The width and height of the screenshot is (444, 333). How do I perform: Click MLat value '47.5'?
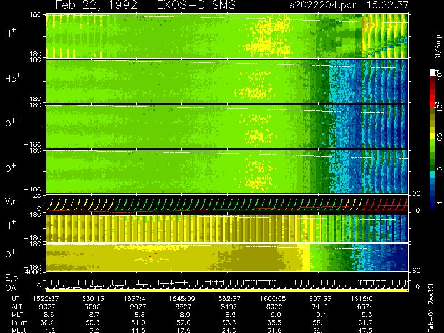(365, 330)
